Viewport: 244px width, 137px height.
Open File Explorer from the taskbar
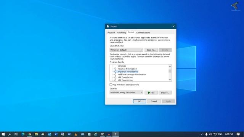tap(36, 134)
